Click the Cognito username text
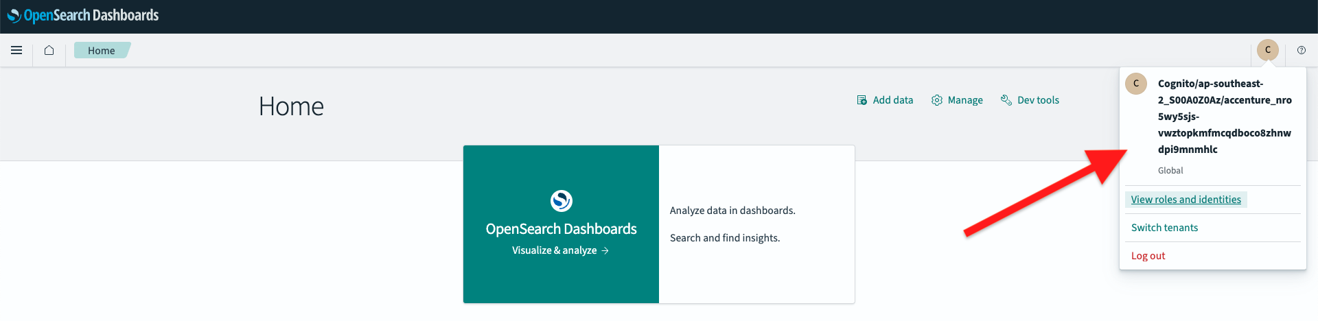Image resolution: width=1318 pixels, height=321 pixels. point(1224,117)
